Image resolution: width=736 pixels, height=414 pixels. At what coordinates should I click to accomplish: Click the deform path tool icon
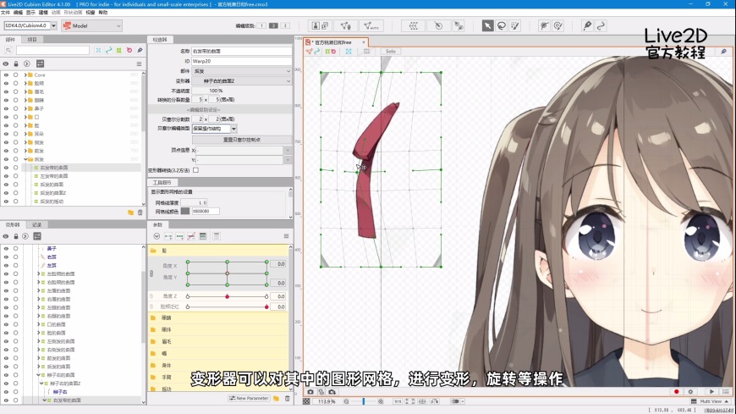(459, 26)
